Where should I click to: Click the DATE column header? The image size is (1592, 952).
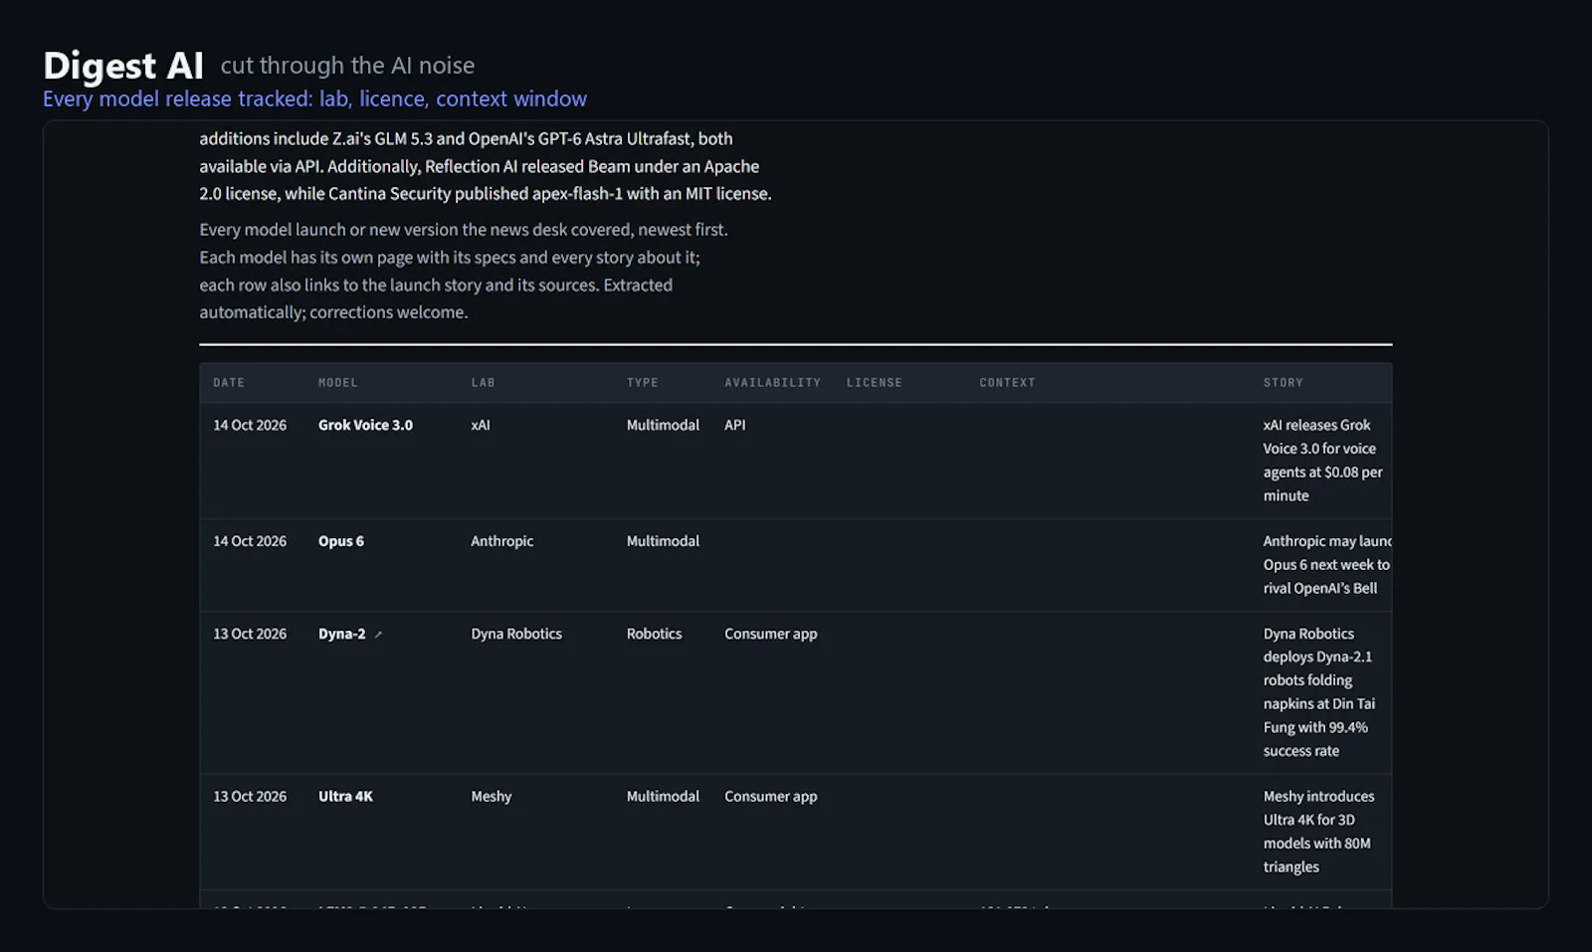(229, 382)
